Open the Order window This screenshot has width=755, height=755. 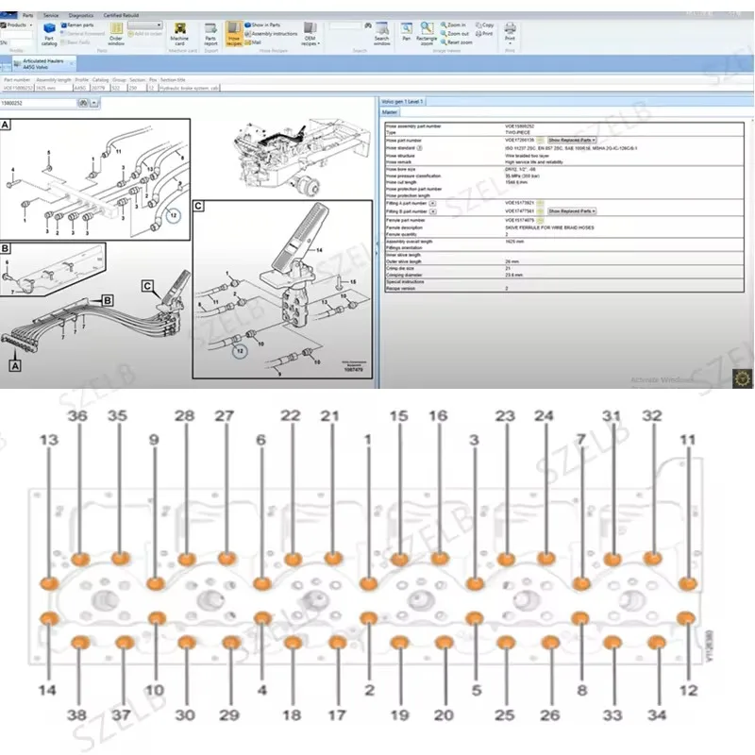[x=116, y=34]
